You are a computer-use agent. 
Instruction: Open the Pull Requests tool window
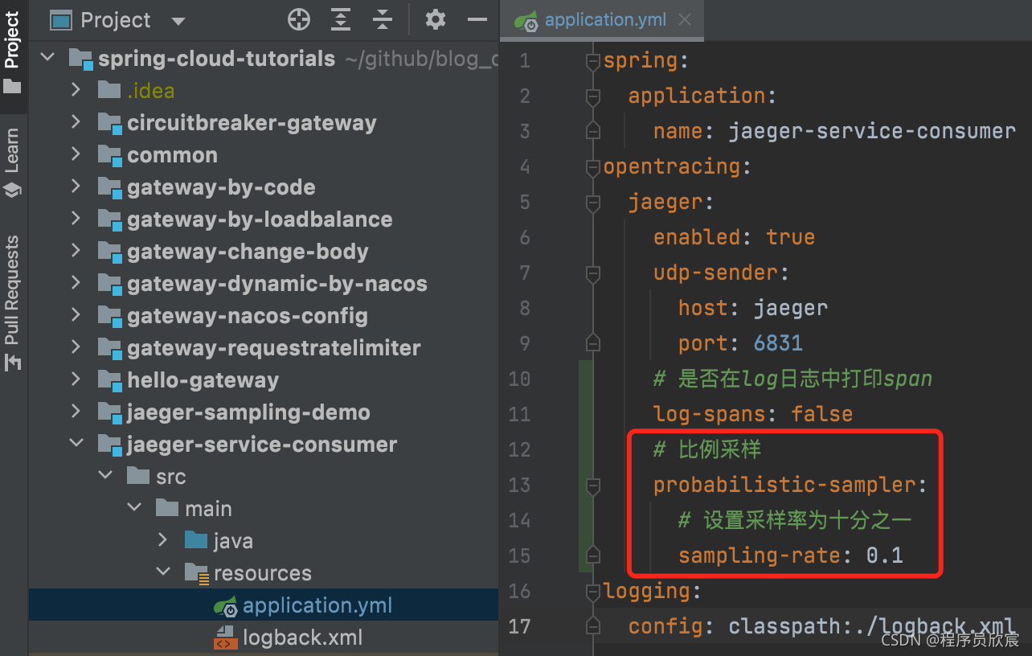coord(12,303)
